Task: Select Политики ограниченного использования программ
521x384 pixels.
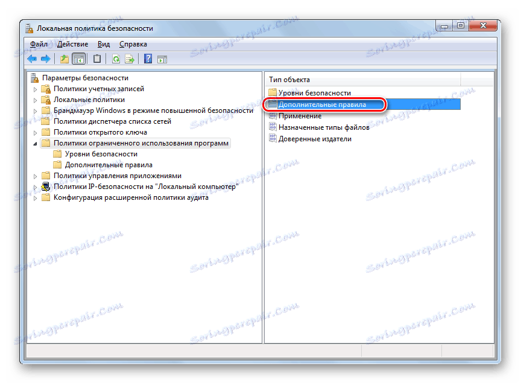Action: pos(141,143)
